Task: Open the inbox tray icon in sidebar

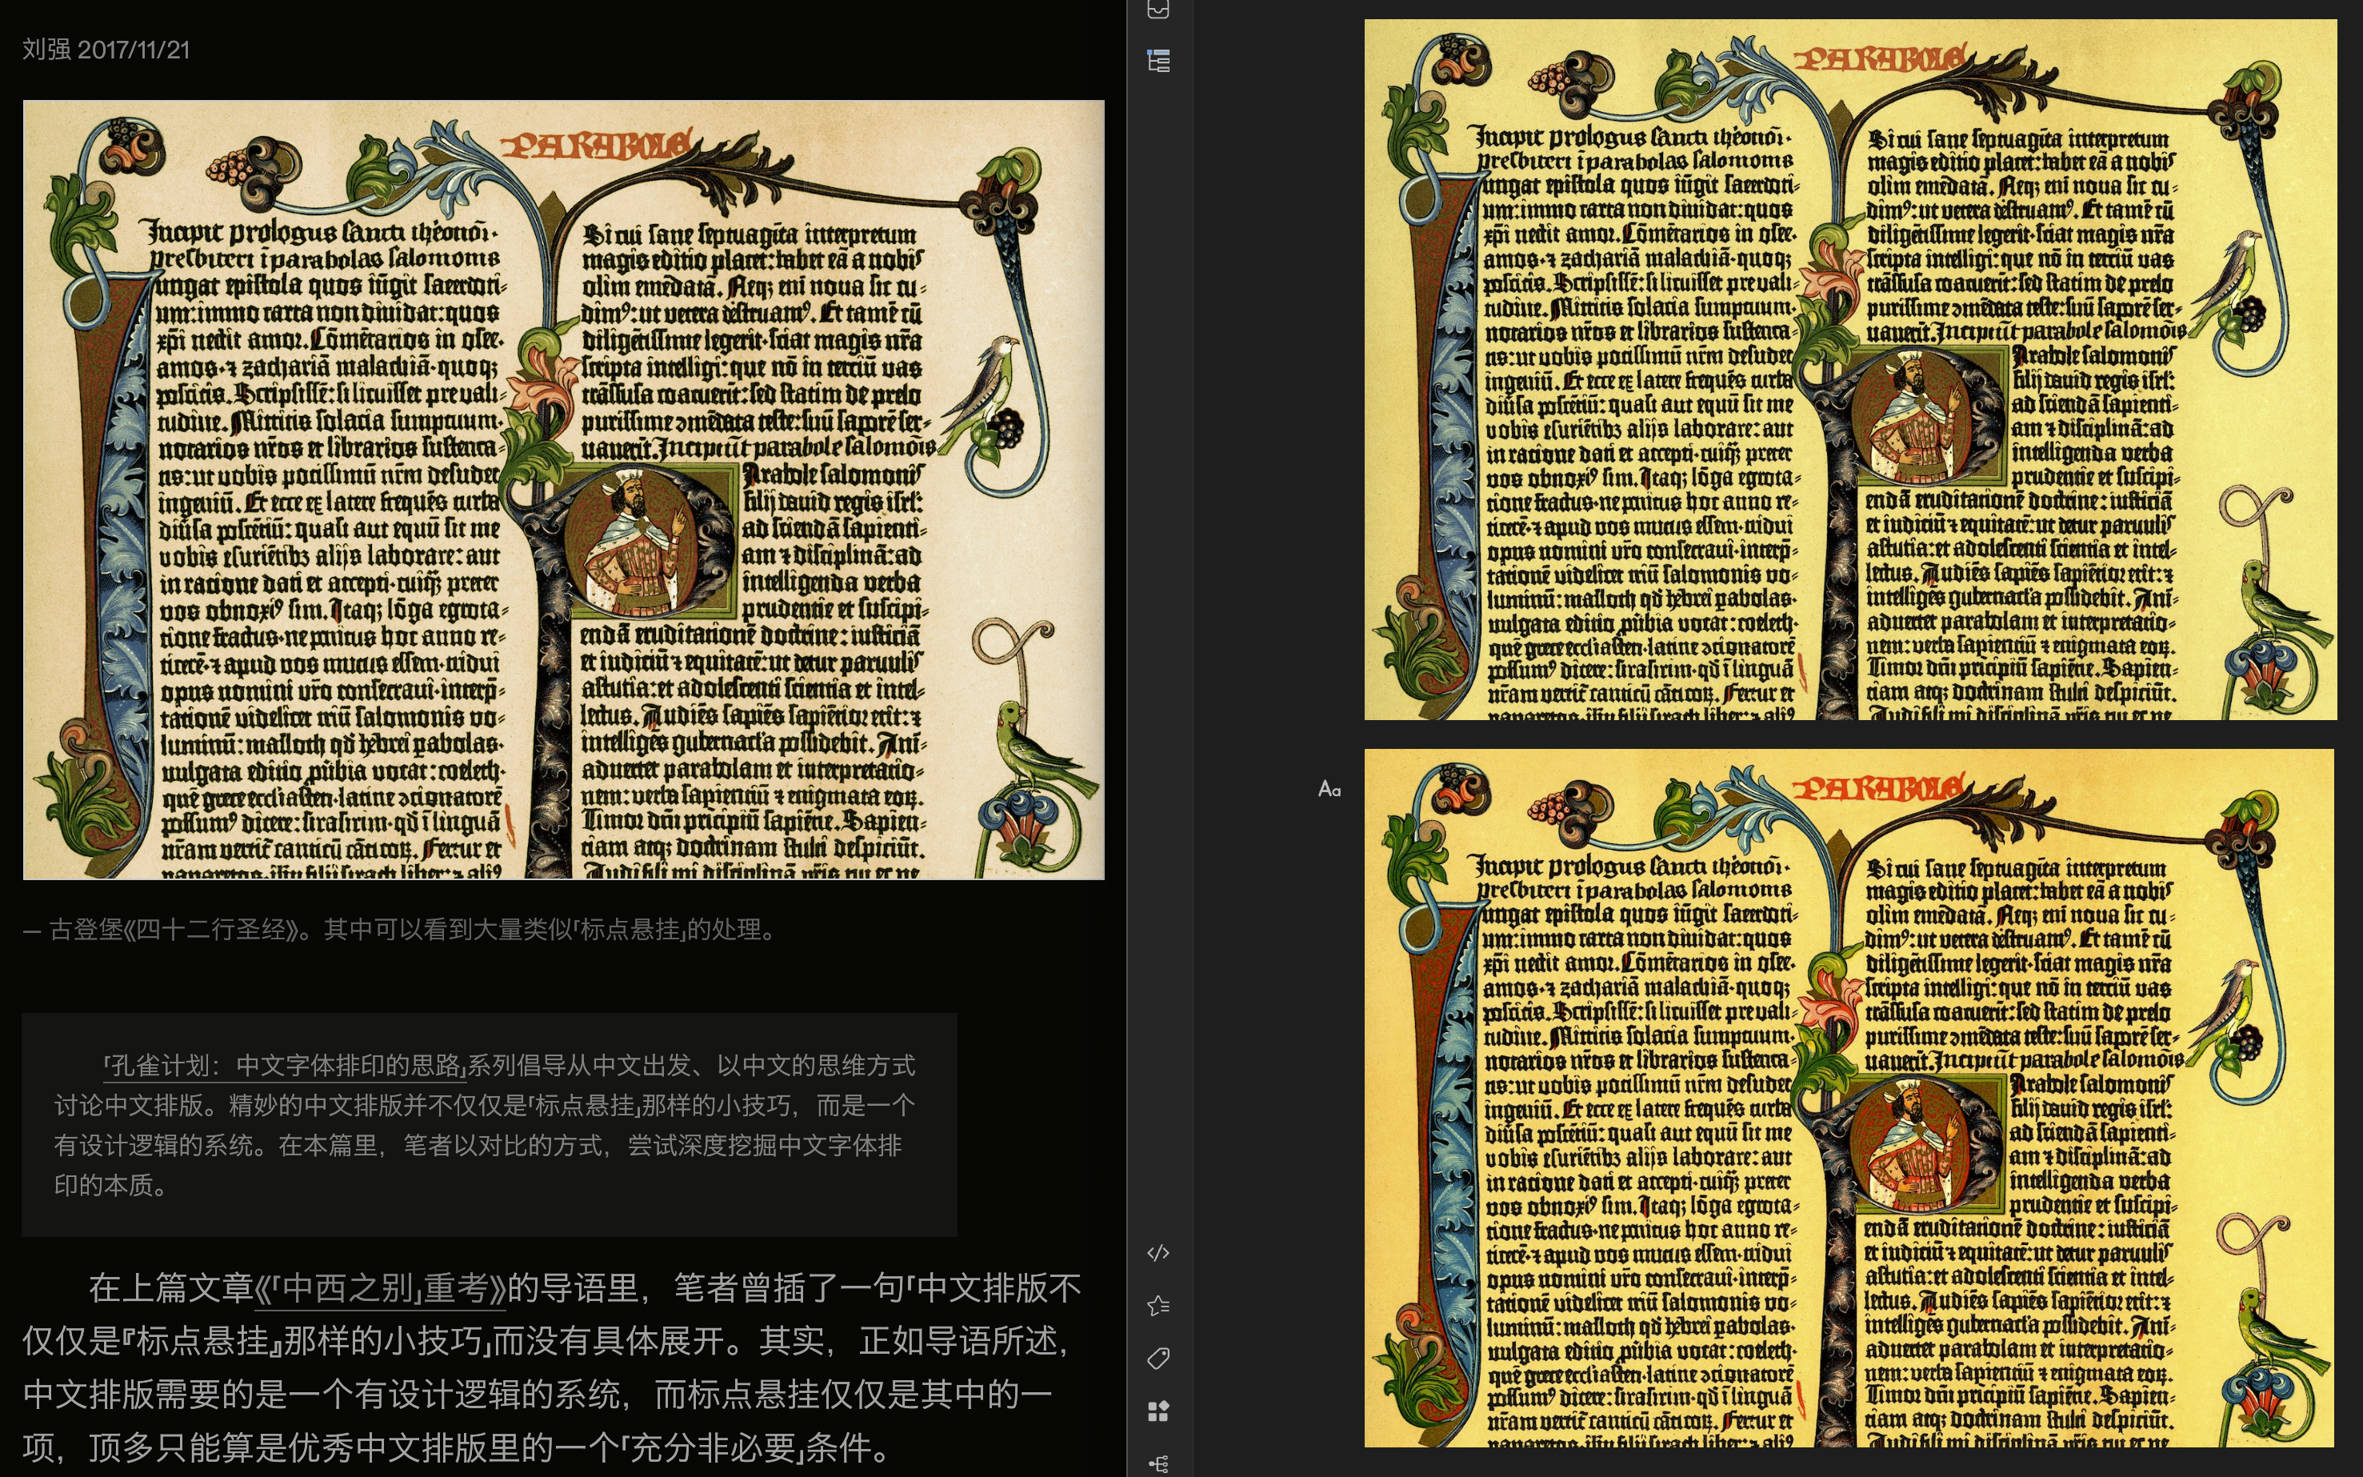Action: pyautogui.click(x=1158, y=10)
